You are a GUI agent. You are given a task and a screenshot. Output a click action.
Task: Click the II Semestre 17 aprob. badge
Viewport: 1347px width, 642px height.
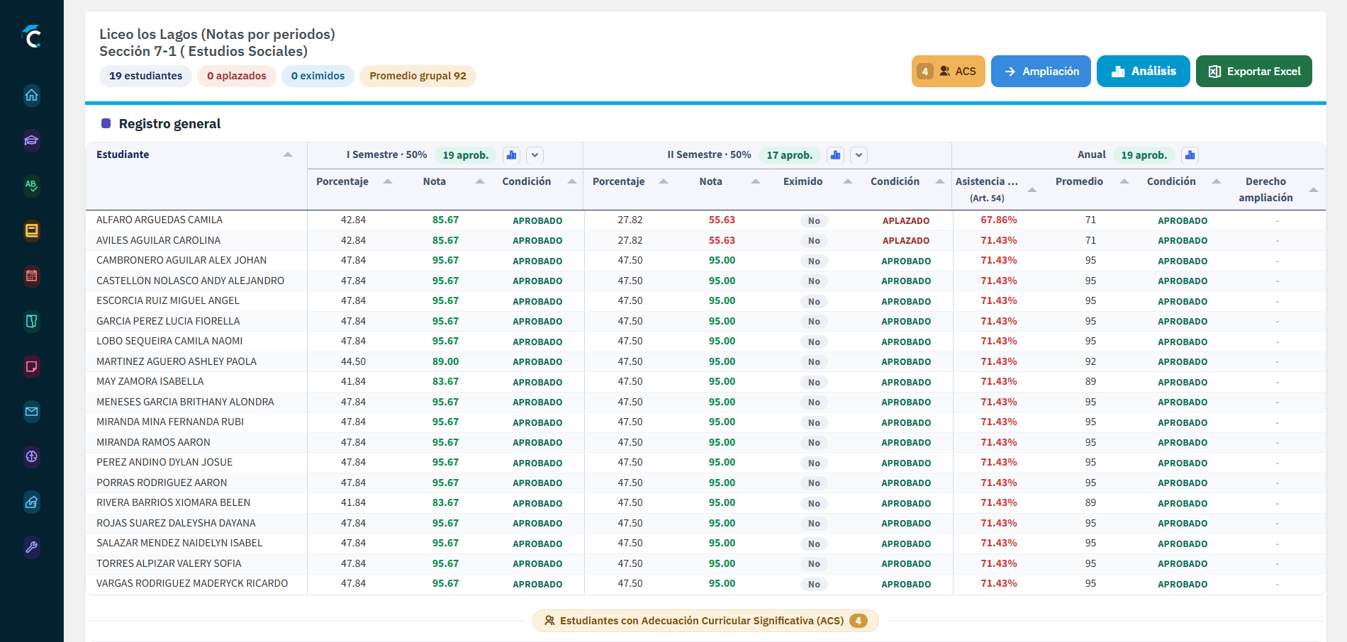789,155
